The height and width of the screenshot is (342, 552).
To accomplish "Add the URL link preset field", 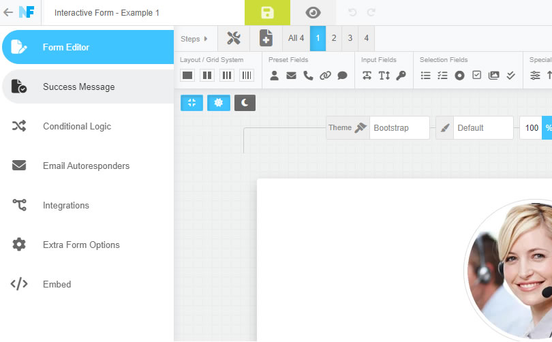I will (x=325, y=76).
